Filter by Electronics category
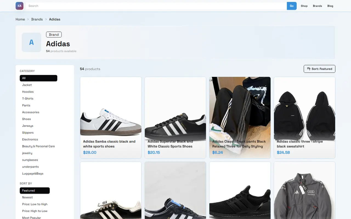 30,140
